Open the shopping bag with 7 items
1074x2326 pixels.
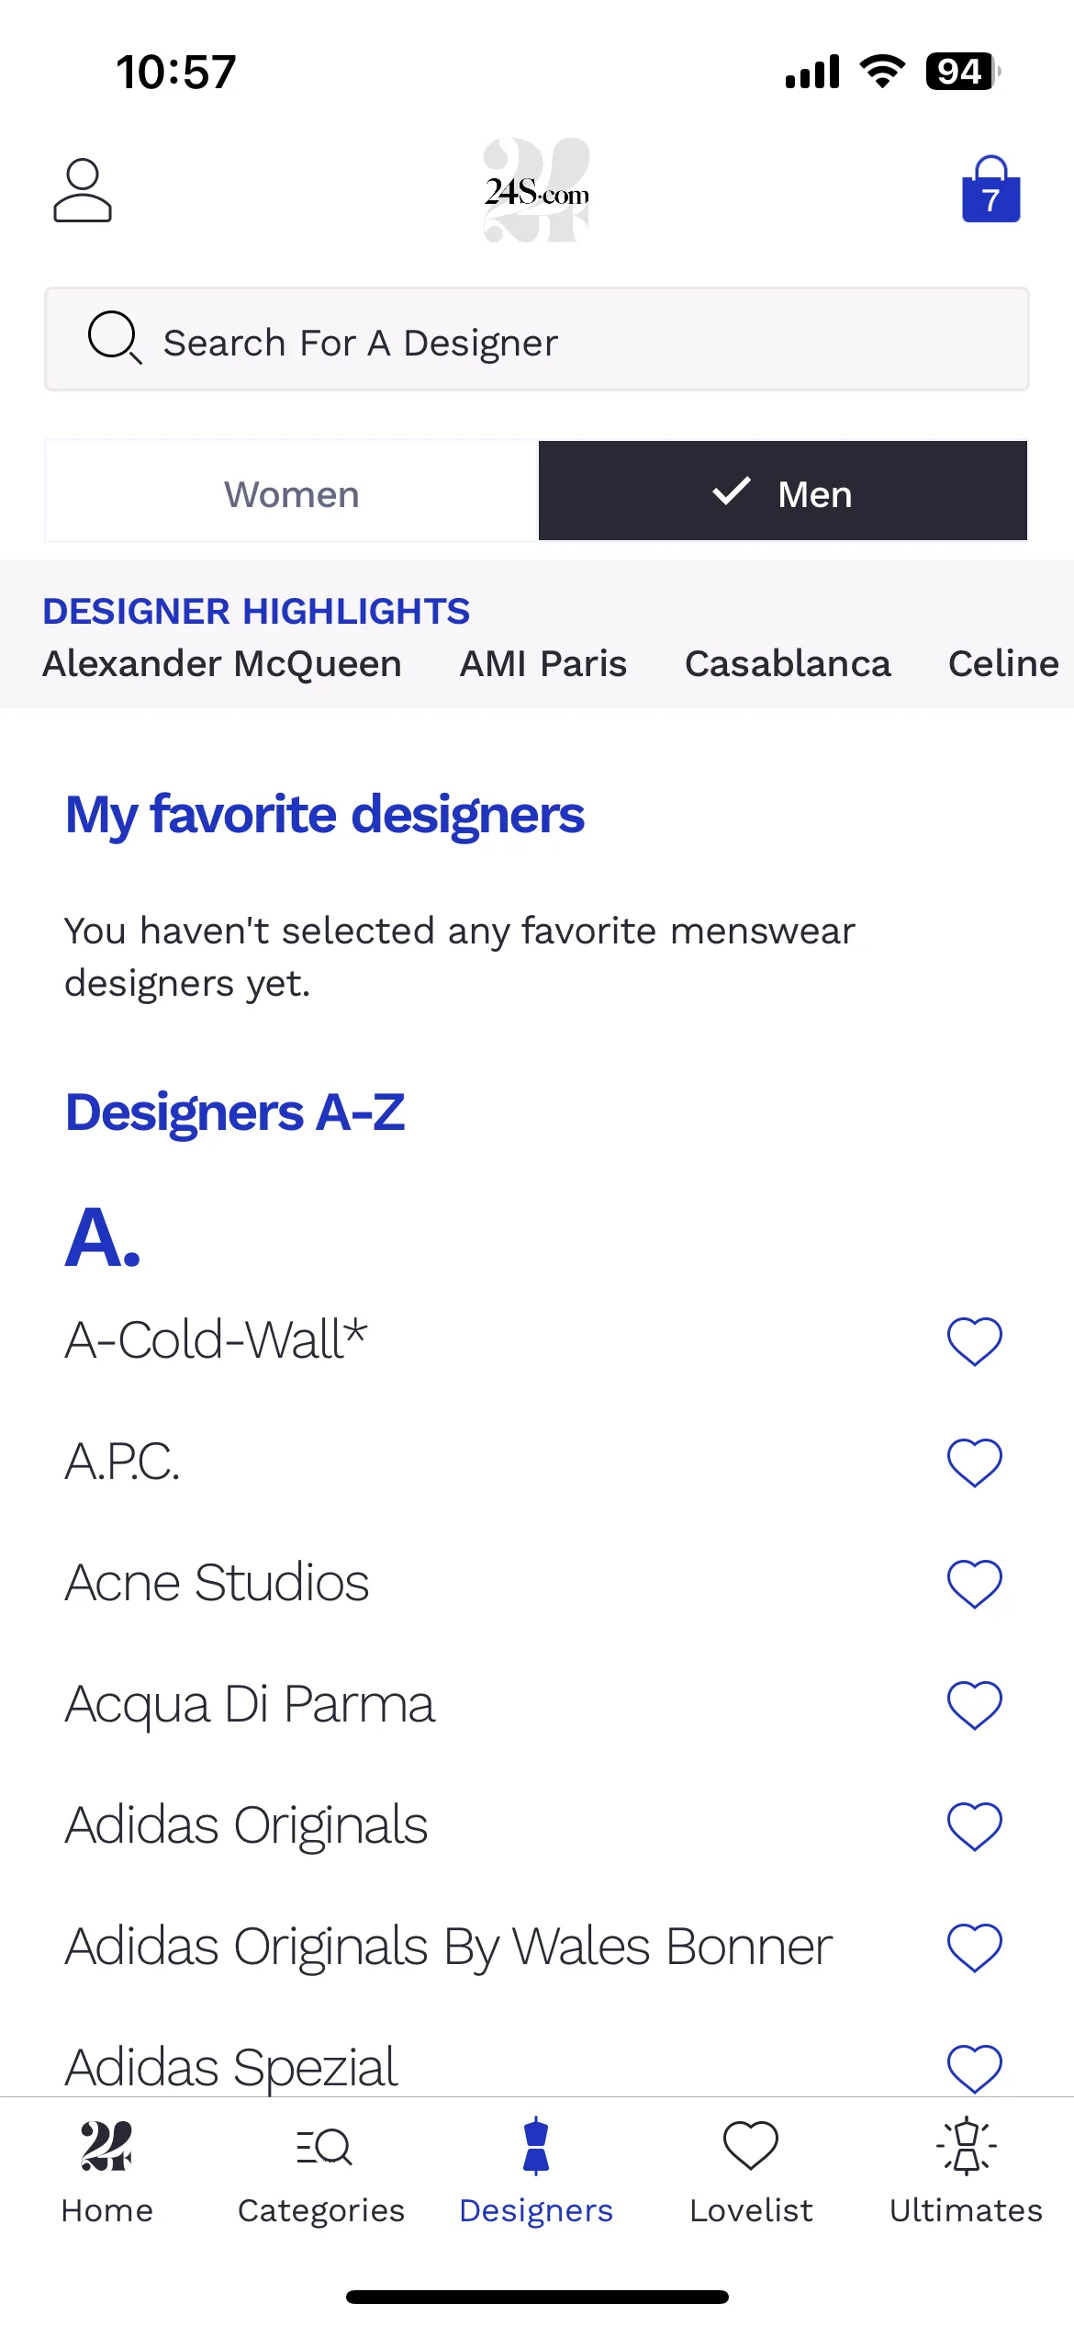[x=991, y=189]
